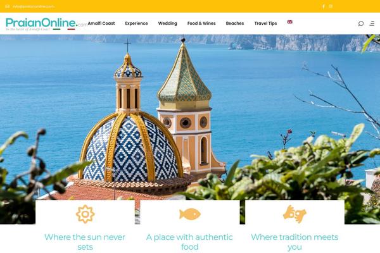
Task: Open the search magnifier icon
Action: [360, 23]
